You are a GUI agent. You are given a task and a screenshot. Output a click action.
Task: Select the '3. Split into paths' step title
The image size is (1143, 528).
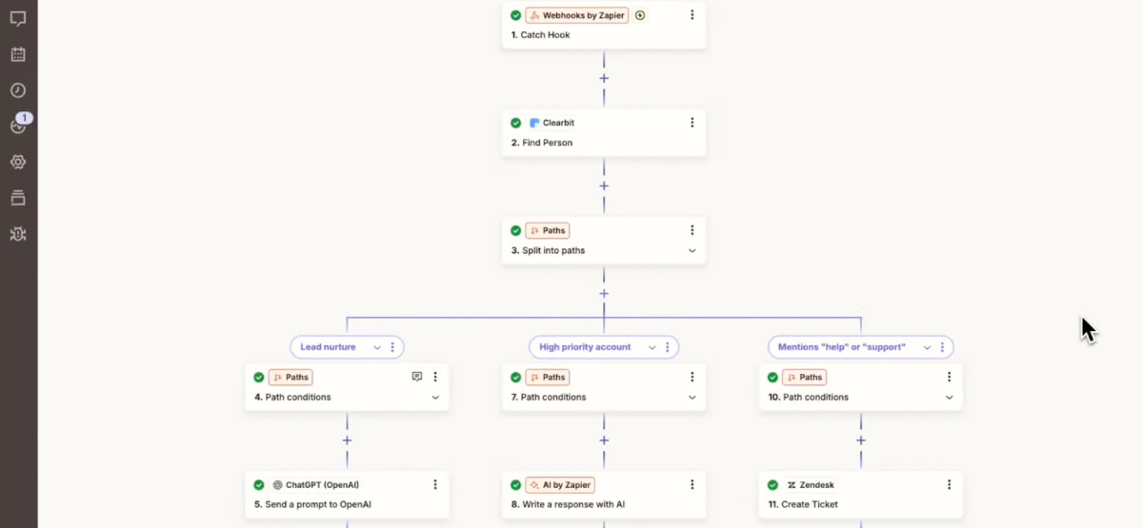tap(548, 251)
